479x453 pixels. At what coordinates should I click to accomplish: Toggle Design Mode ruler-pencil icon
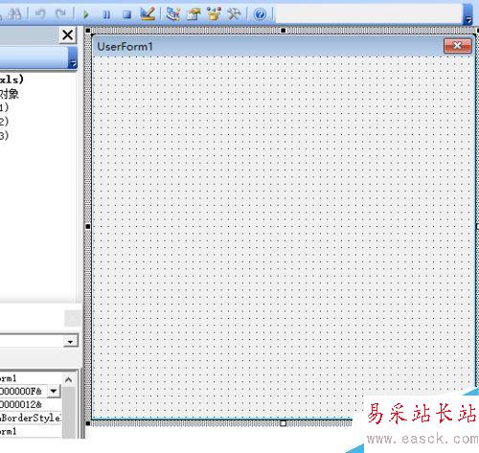click(x=148, y=13)
